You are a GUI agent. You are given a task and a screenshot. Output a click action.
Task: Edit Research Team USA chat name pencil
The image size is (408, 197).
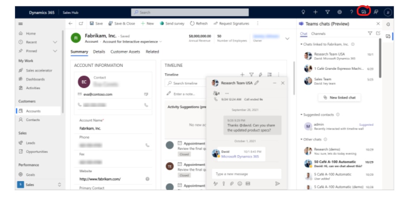[x=257, y=83]
